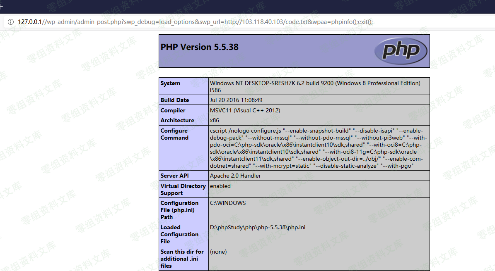
Task: Click the Apache 2.0 Handler value
Action: pos(235,176)
